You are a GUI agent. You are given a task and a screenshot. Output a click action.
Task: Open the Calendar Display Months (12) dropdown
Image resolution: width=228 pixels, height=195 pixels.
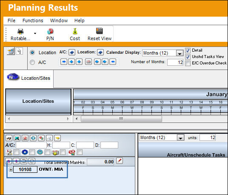[x=180, y=53]
